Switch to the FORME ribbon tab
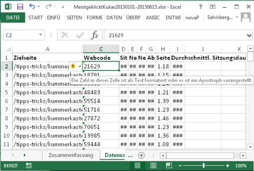The image size is (254, 171). click(x=95, y=17)
